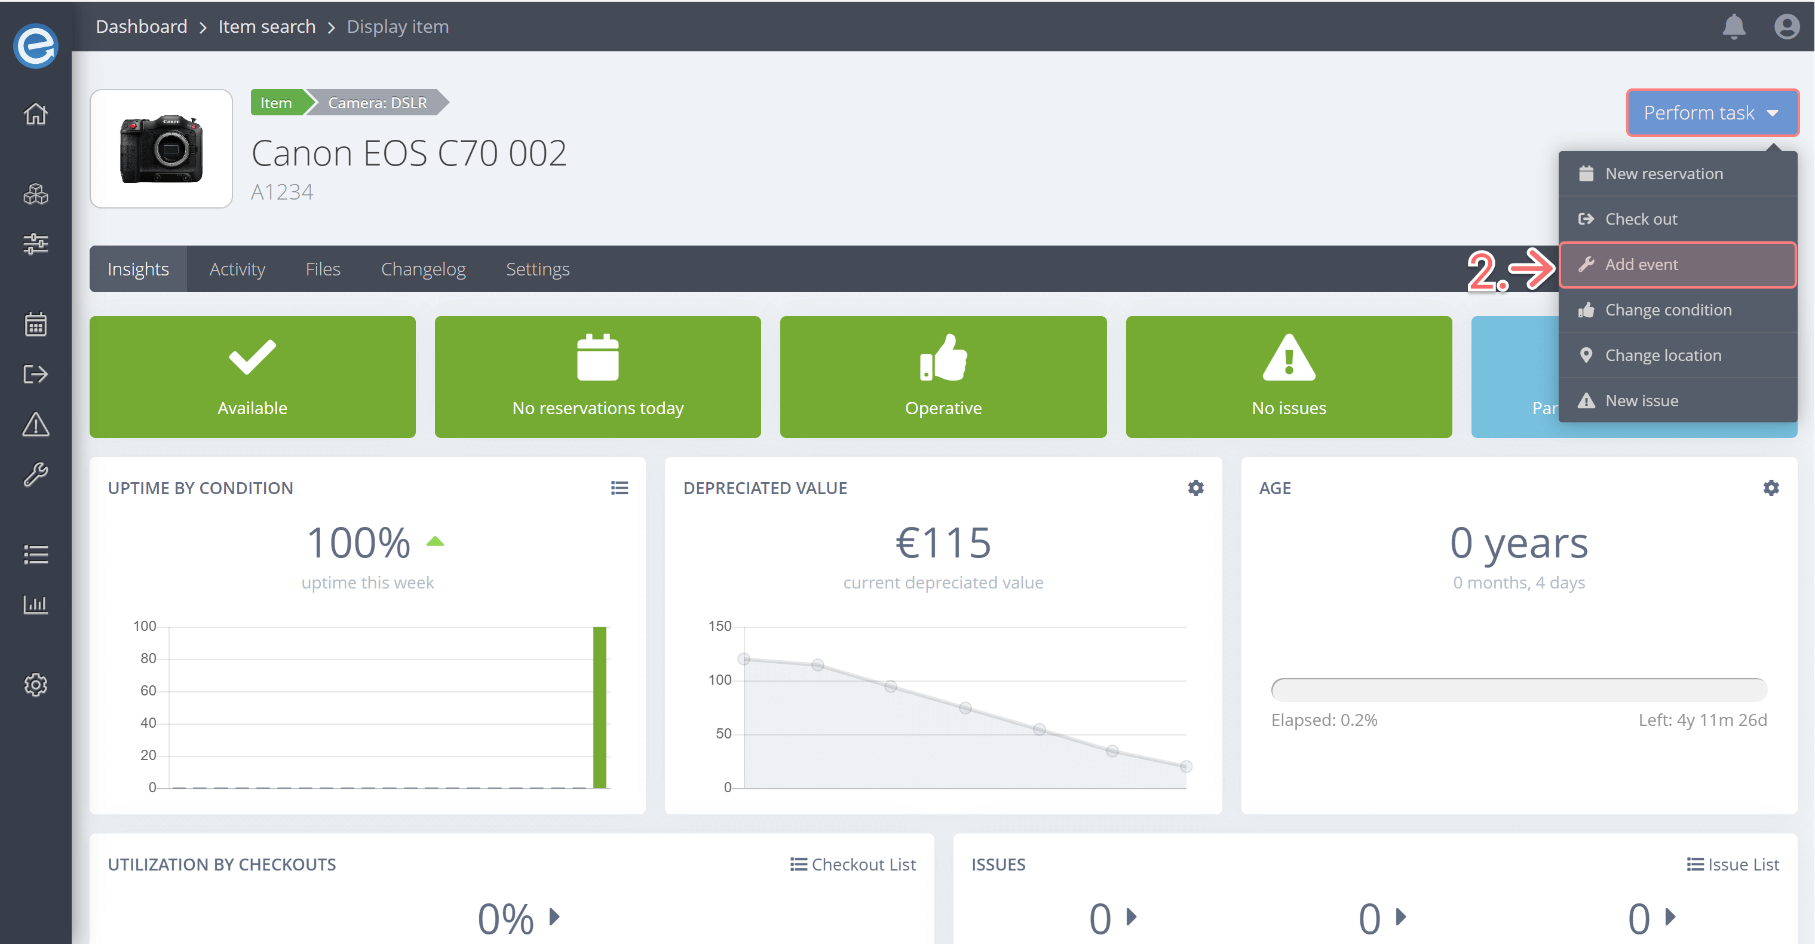Screen dimensions: 1815x944
Task: Open the user profile avatar icon
Action: coord(1786,27)
